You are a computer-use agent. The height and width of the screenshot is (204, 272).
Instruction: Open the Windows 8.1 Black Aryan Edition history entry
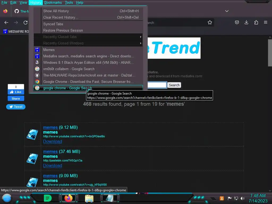pos(88,62)
